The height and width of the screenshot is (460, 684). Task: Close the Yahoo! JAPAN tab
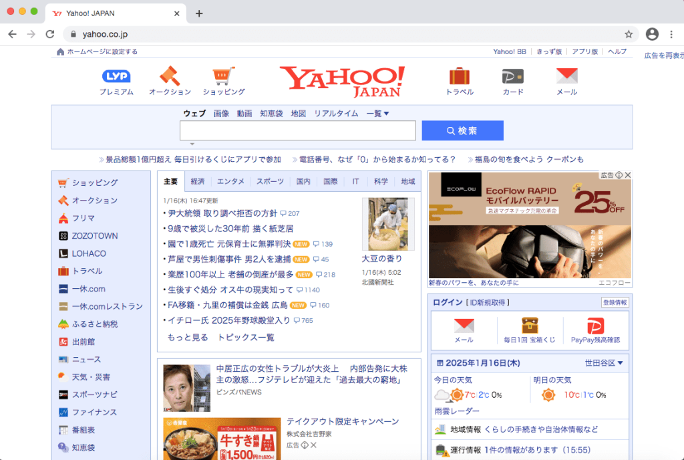(x=176, y=13)
